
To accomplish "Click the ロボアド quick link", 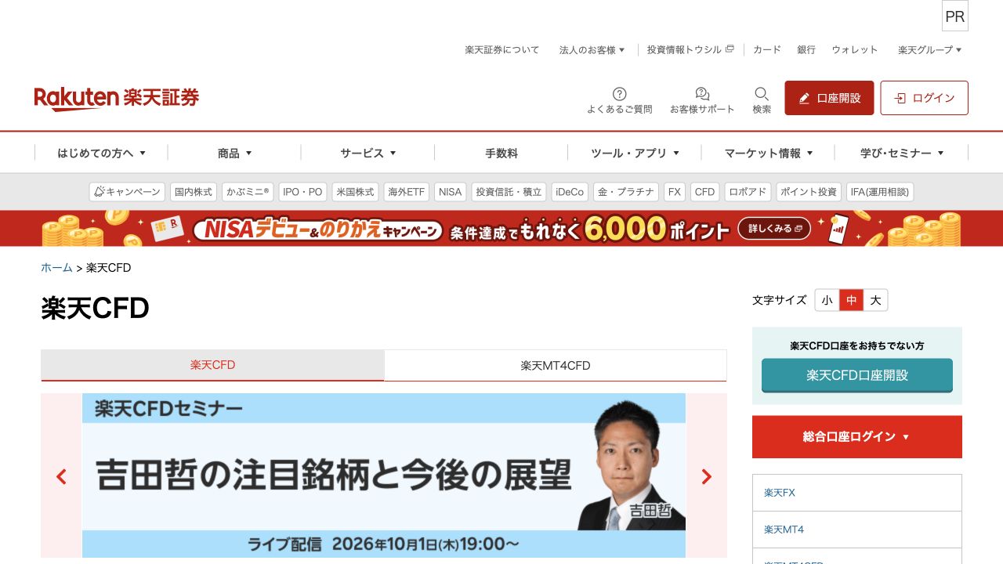I will tap(748, 192).
